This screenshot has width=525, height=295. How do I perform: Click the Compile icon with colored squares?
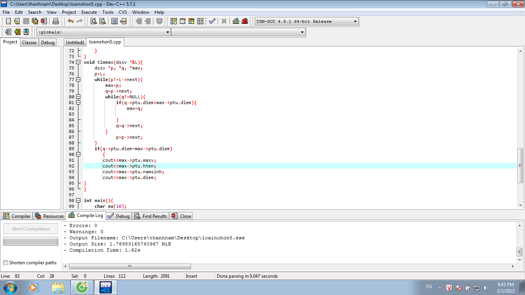[x=174, y=21]
